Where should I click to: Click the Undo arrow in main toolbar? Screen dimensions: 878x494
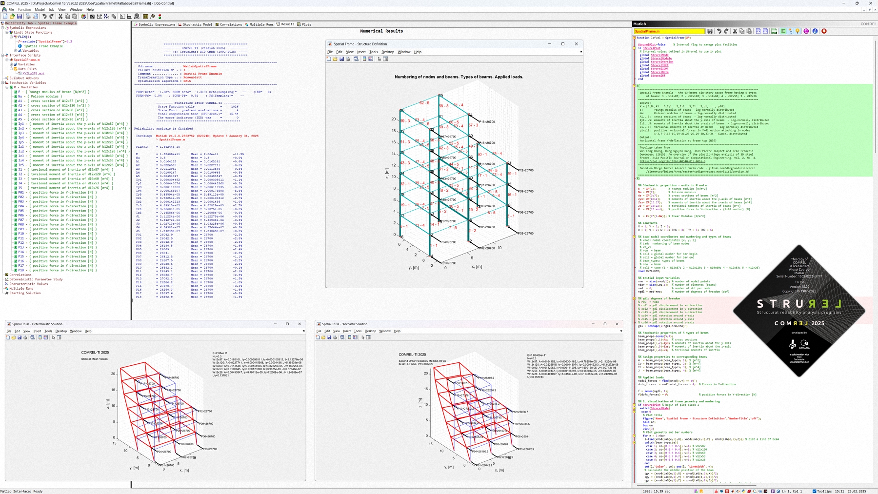[45, 16]
